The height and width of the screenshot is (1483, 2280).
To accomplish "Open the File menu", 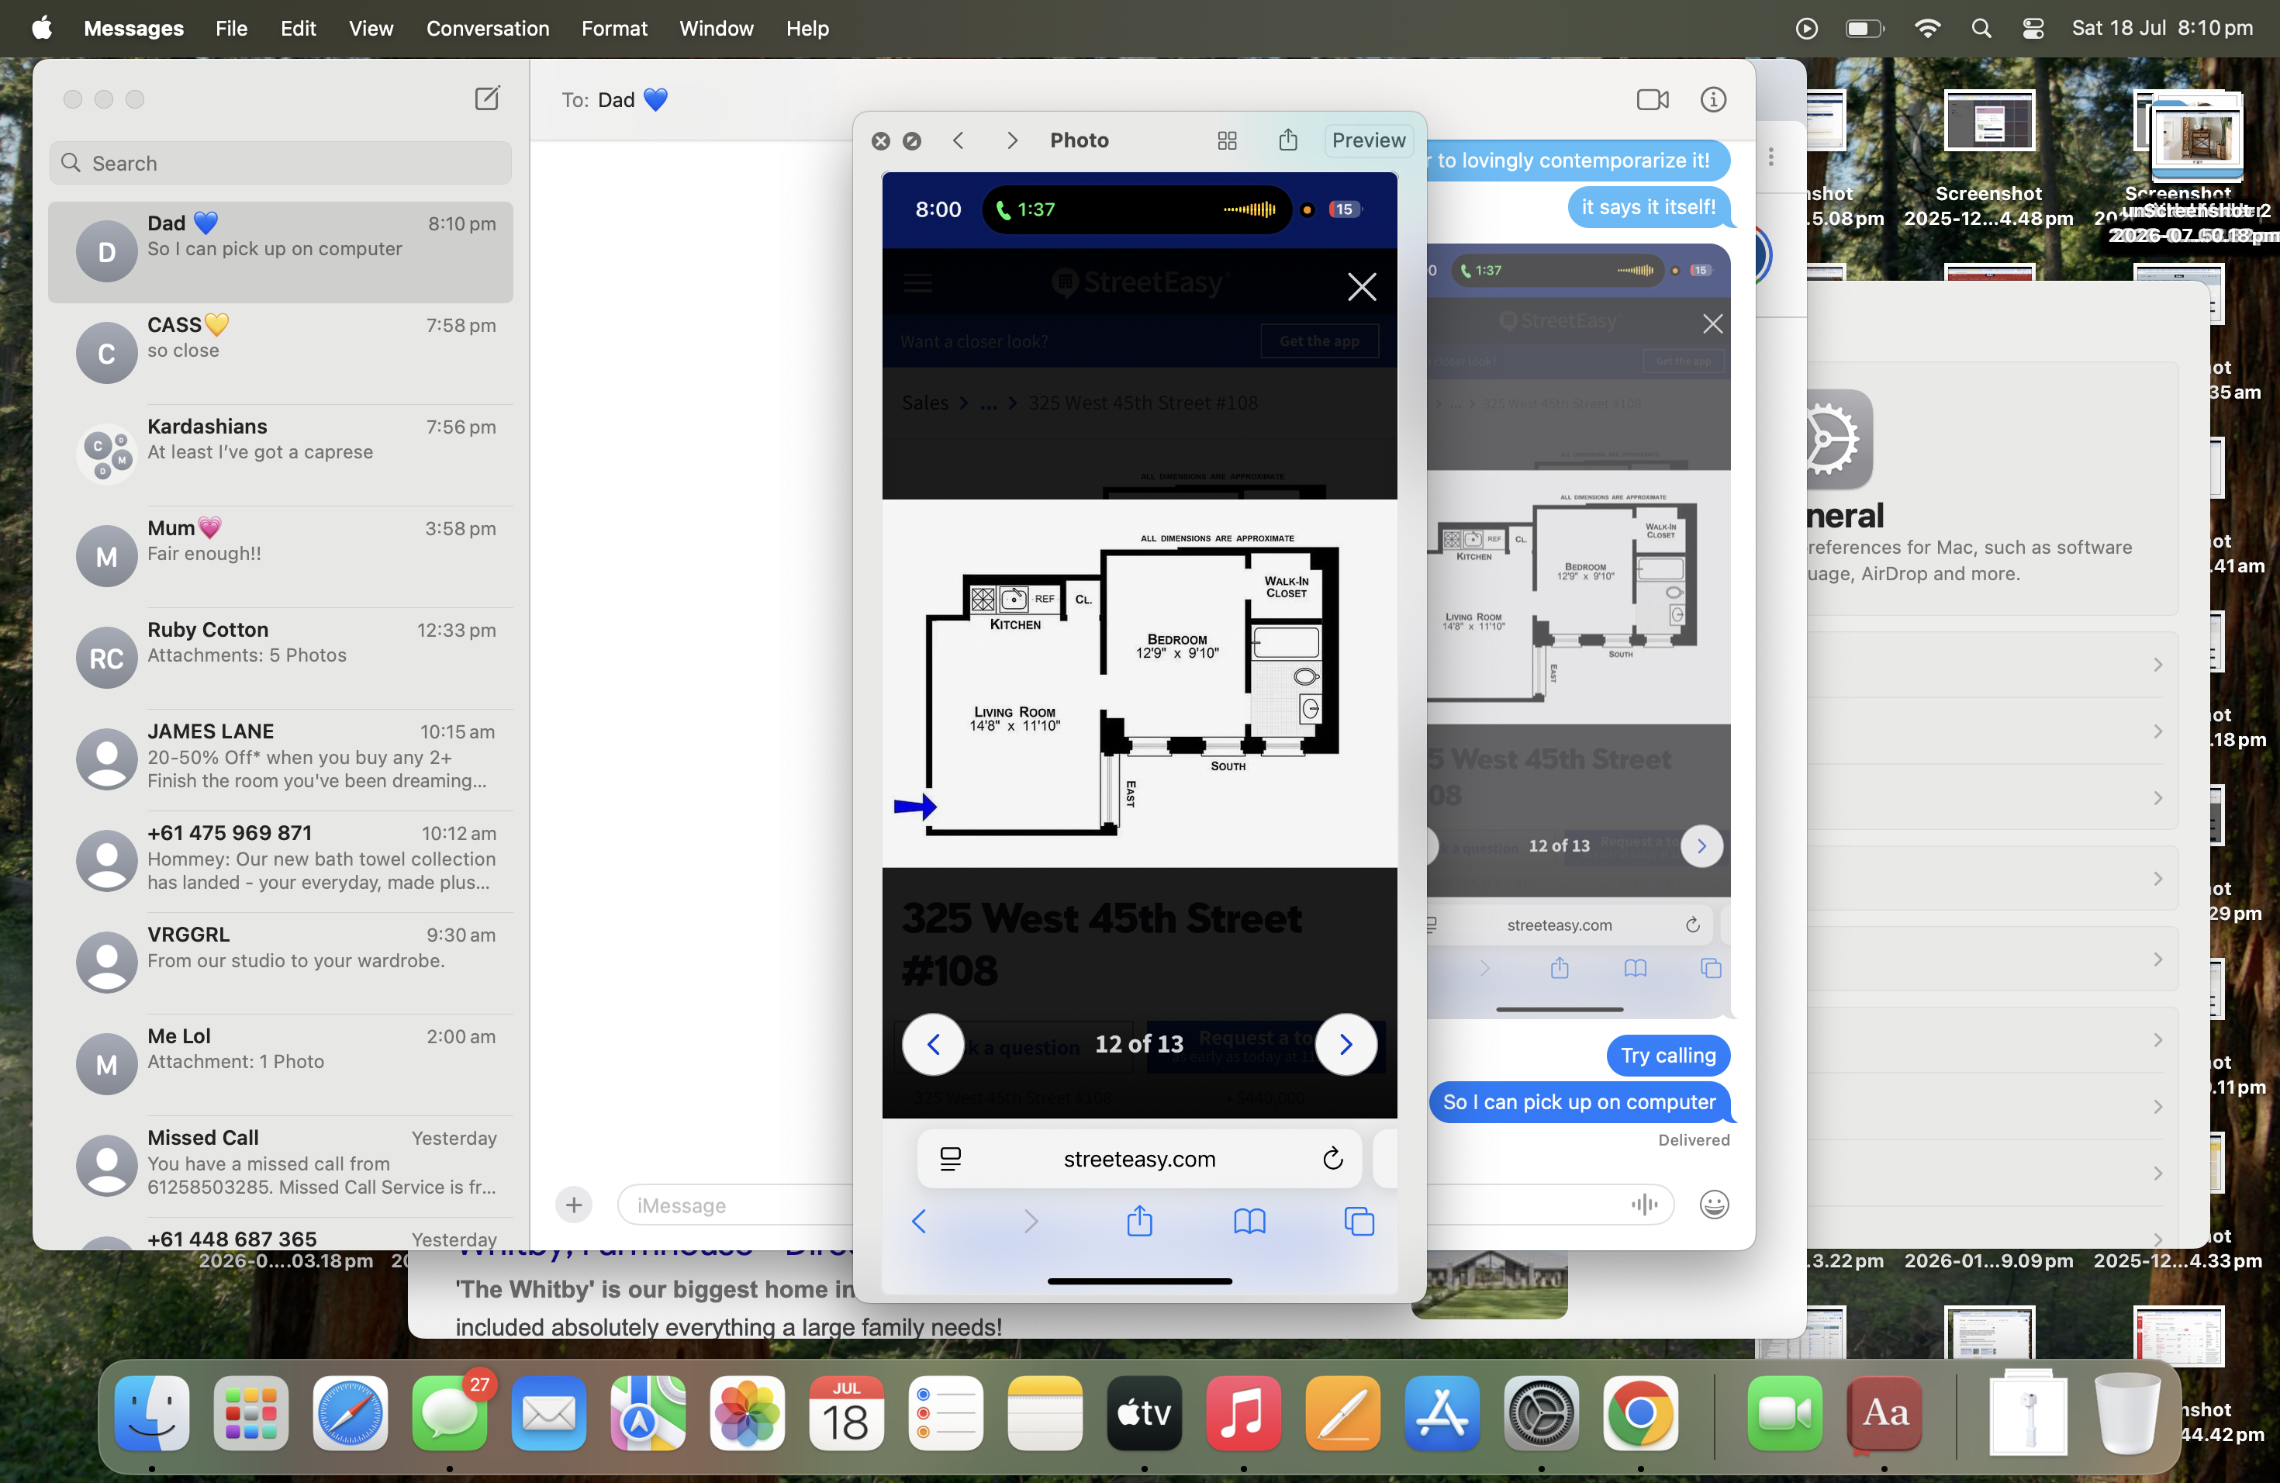I will coord(231,28).
